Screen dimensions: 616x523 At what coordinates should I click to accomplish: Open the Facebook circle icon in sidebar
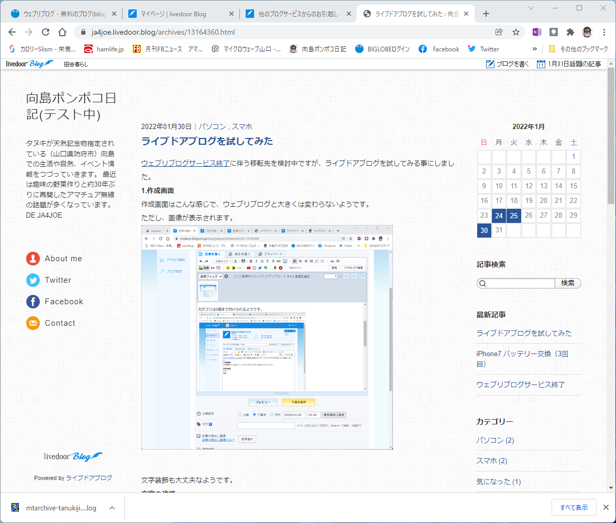coord(33,302)
